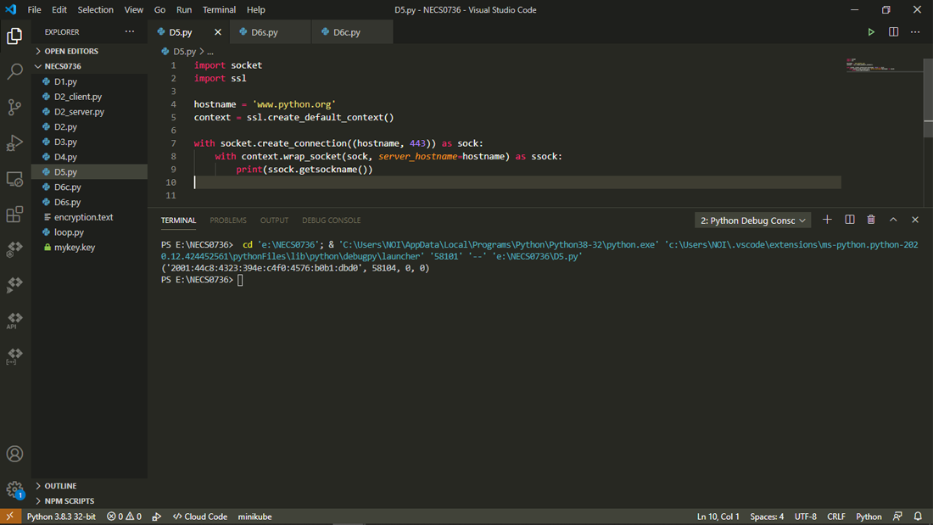Kill the terminal with trash icon

click(x=871, y=220)
